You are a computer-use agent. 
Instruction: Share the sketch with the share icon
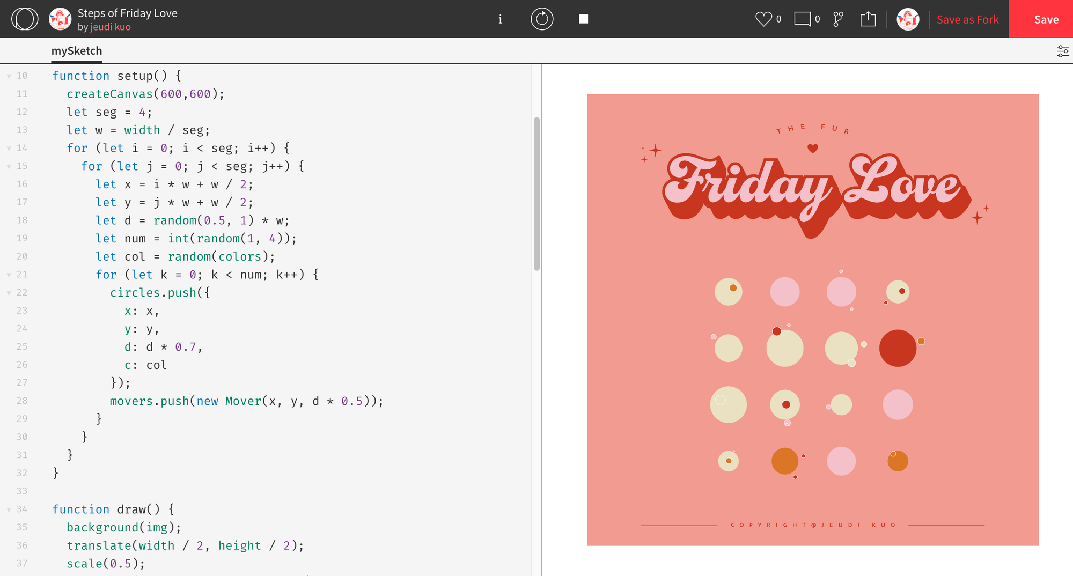(868, 19)
